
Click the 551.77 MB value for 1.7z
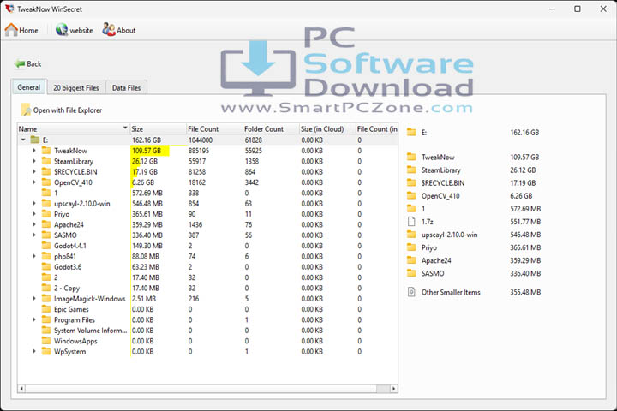point(525,222)
